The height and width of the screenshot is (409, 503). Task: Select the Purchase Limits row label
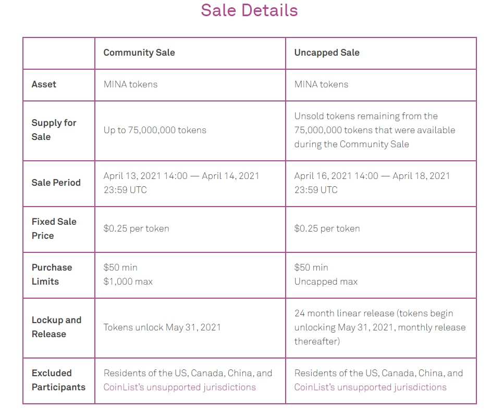[x=52, y=274]
